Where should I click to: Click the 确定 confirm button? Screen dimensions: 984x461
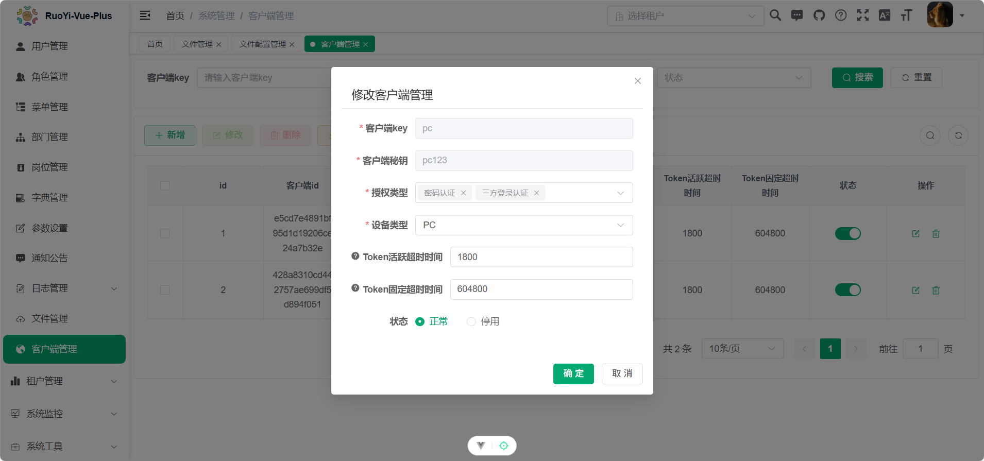pos(573,374)
